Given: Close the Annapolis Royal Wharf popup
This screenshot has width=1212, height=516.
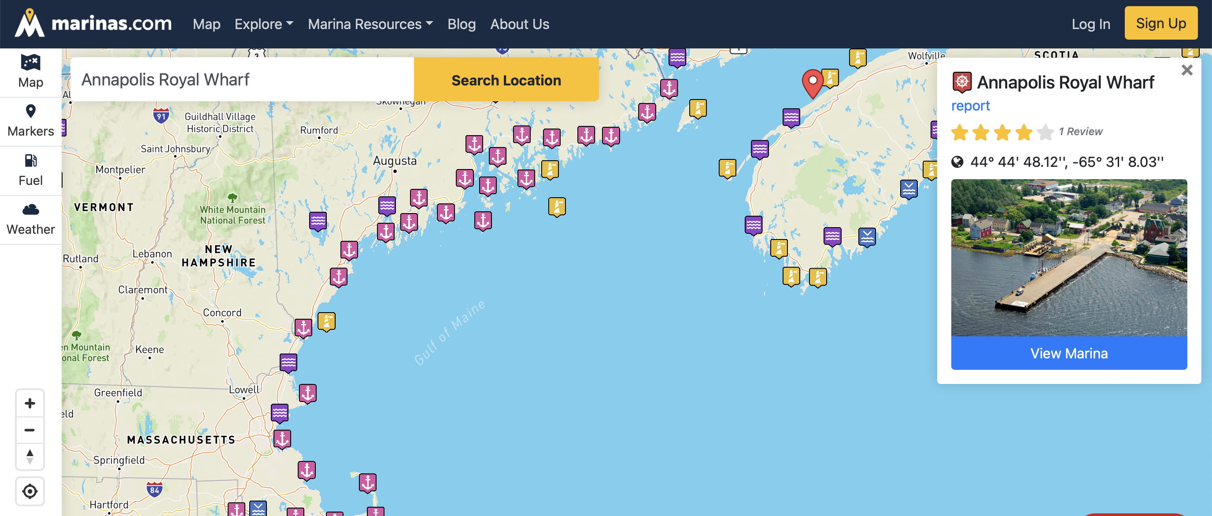Looking at the screenshot, I should (1186, 70).
